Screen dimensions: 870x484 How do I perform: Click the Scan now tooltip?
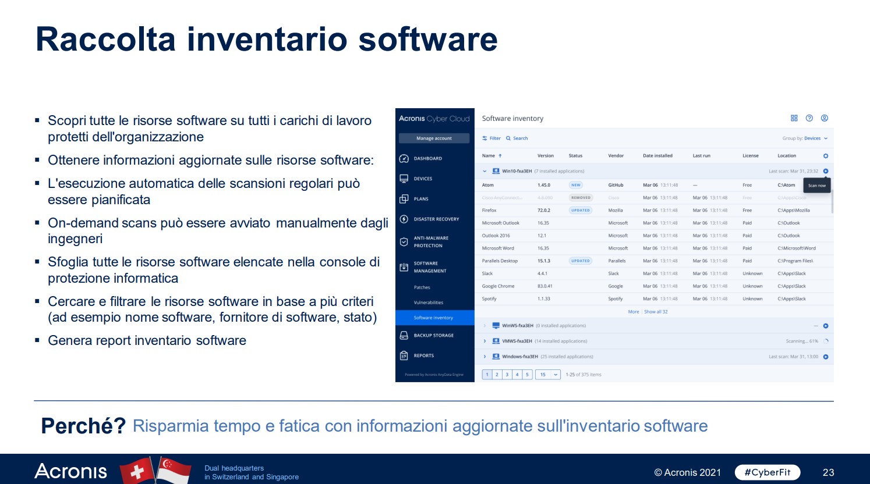click(817, 186)
